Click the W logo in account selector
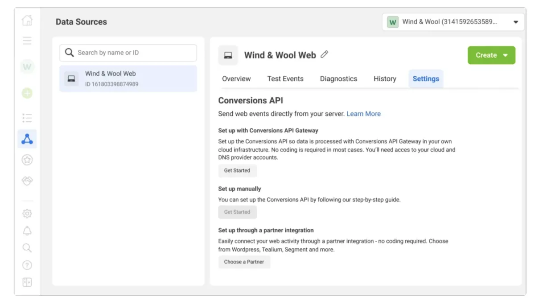Image resolution: width=535 pixels, height=301 pixels. (x=392, y=22)
